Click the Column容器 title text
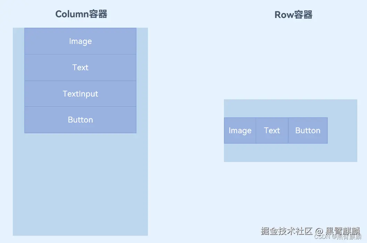This screenshot has height=243, width=367. click(81, 14)
